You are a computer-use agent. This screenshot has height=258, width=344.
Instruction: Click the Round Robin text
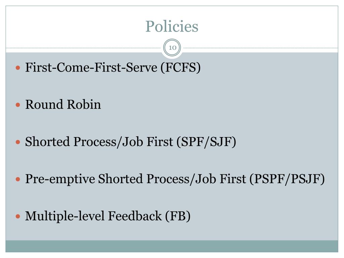[x=63, y=104]
